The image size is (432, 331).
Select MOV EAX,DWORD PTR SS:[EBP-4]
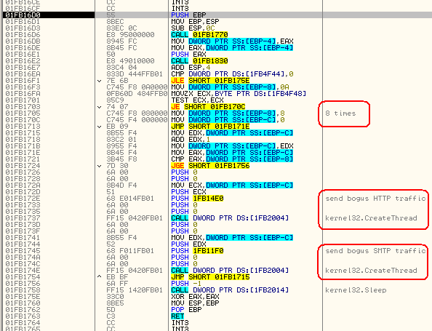[232, 48]
